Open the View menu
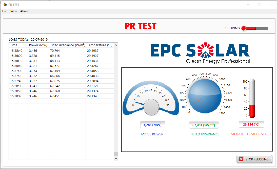The image size is (277, 169). coord(14,11)
